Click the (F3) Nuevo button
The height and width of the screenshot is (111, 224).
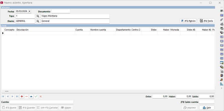9,108
